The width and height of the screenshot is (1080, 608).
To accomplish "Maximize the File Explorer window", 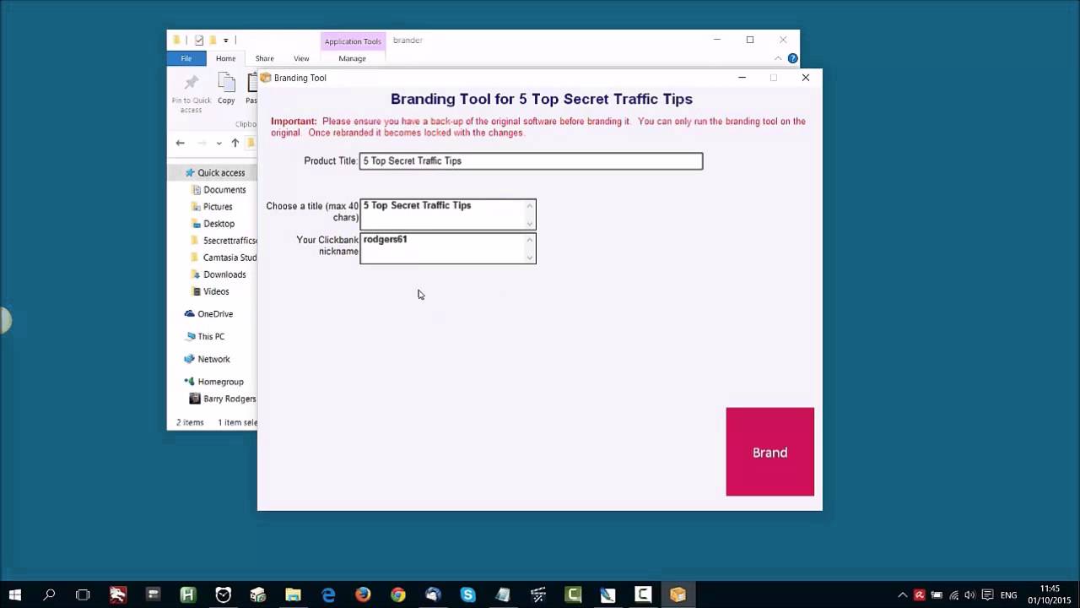I will [x=749, y=40].
